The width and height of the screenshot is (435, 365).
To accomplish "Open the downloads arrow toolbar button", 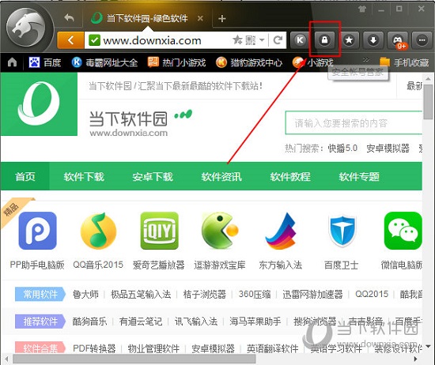I will (x=373, y=40).
